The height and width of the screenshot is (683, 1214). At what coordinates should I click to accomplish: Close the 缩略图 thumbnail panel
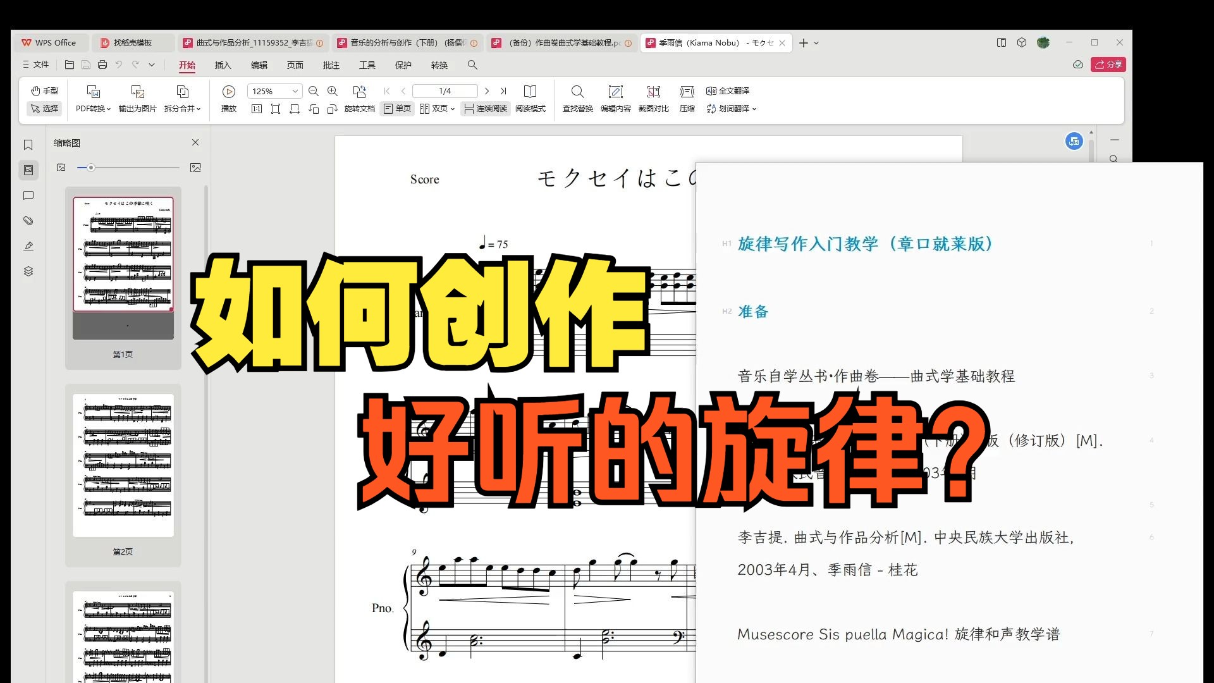click(x=195, y=142)
